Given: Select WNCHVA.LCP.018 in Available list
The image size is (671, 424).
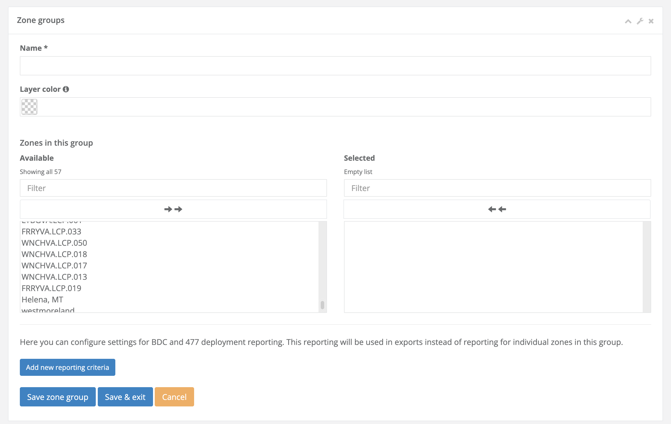Looking at the screenshot, I should coord(54,254).
